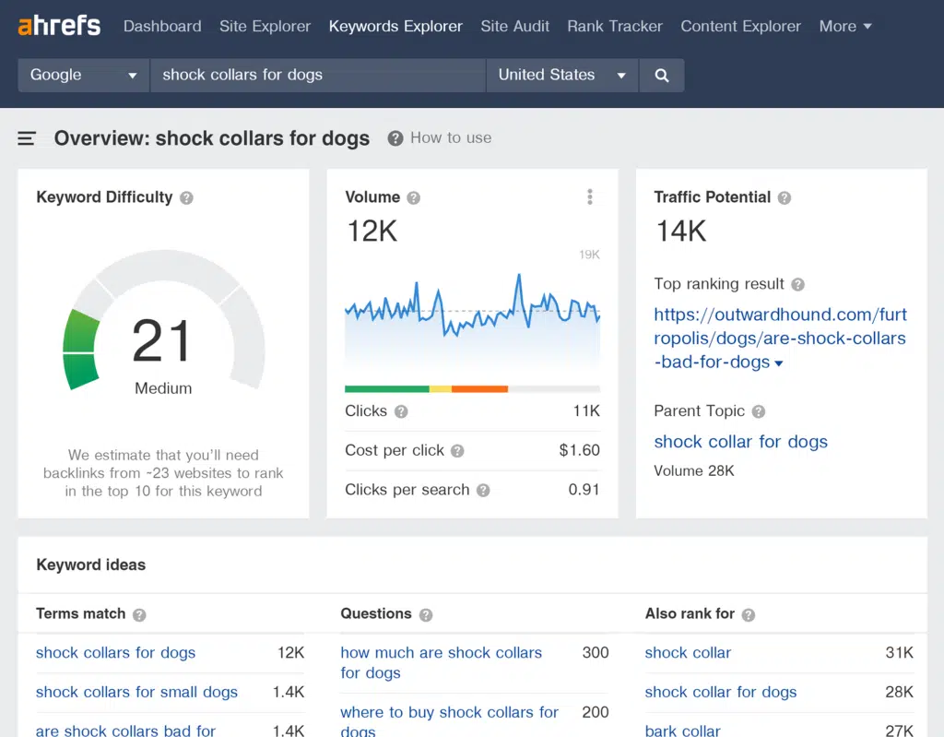Open Rank Tracker from navigation
The width and height of the screenshot is (944, 737).
click(614, 26)
